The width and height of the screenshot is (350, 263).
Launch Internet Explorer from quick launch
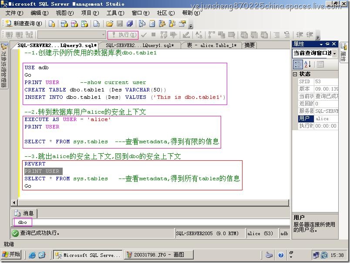(x=32, y=255)
